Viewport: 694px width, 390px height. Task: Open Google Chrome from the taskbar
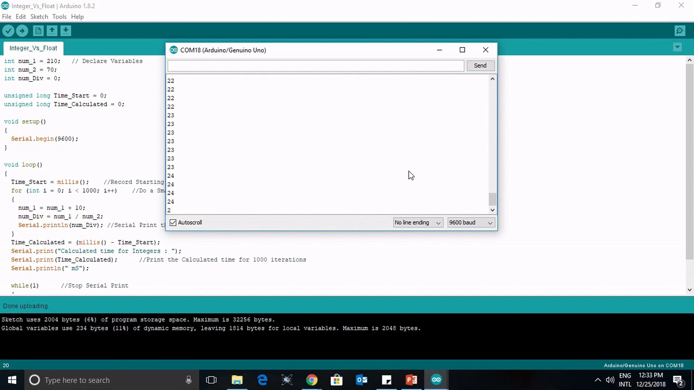click(312, 380)
